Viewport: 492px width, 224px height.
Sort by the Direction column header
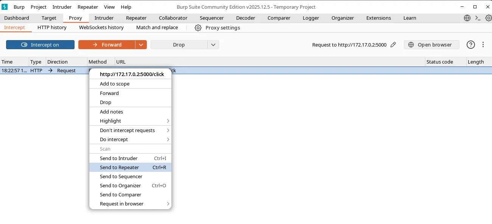pyautogui.click(x=66, y=62)
